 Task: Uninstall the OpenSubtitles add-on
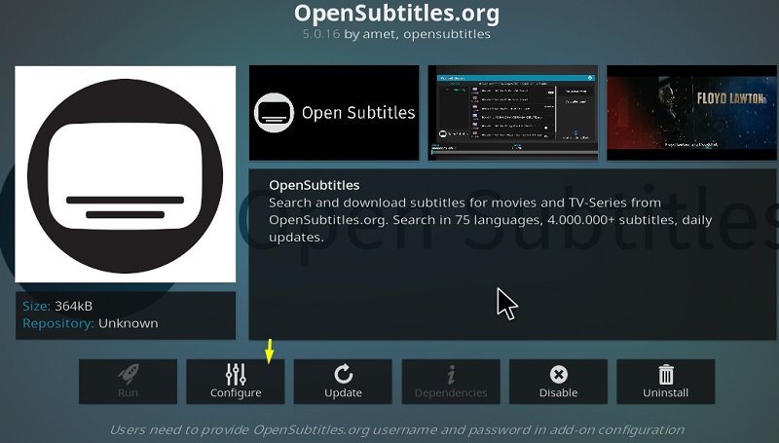666,382
